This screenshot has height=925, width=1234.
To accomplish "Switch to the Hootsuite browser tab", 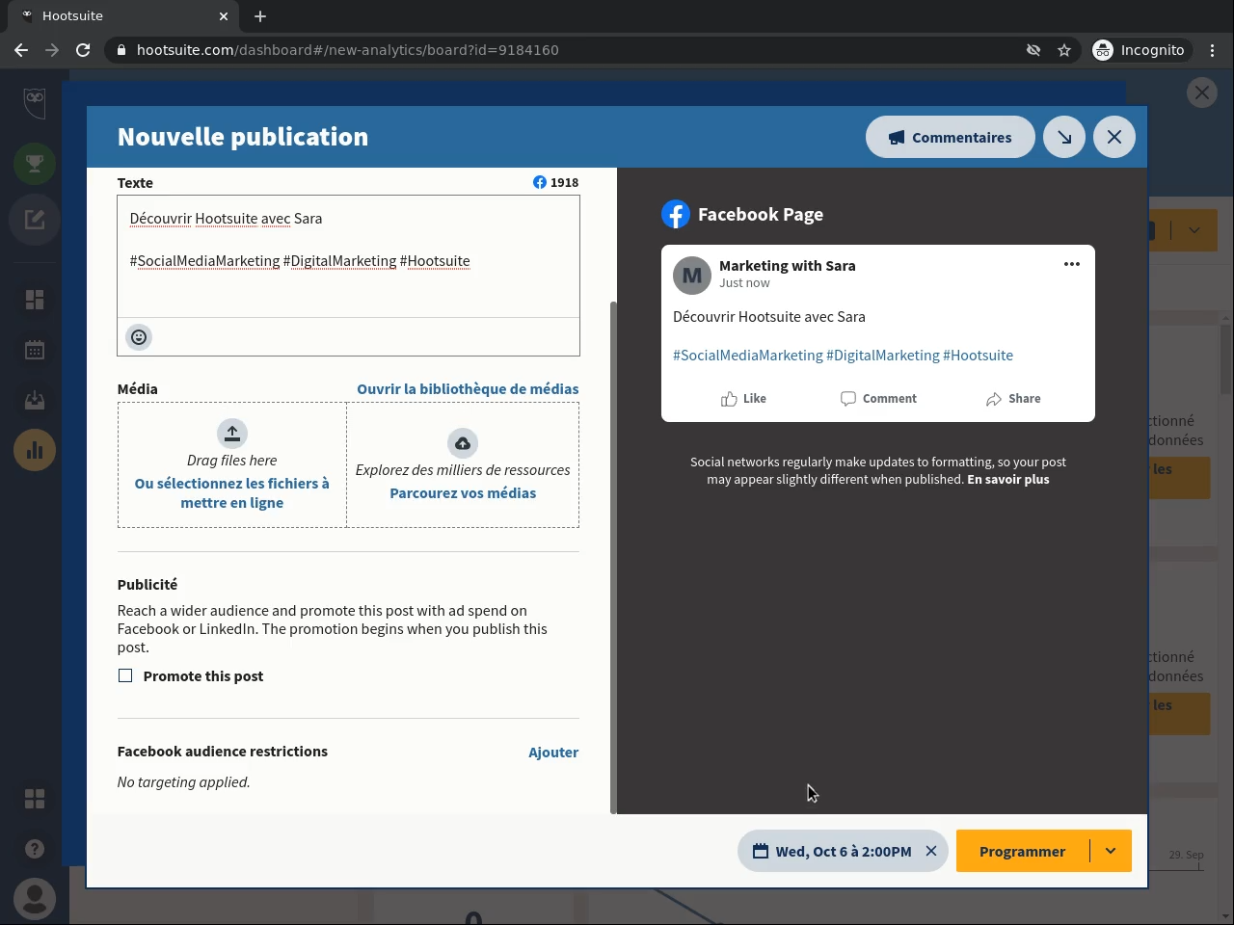I will (123, 16).
